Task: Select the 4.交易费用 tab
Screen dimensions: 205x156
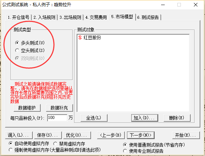Action: point(96,17)
